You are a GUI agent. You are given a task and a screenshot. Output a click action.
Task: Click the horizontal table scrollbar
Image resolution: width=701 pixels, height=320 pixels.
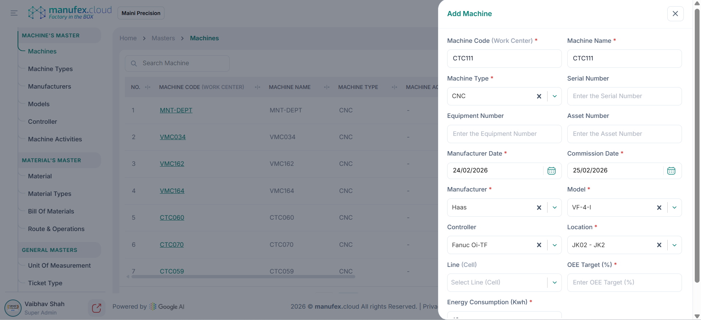[243, 277]
